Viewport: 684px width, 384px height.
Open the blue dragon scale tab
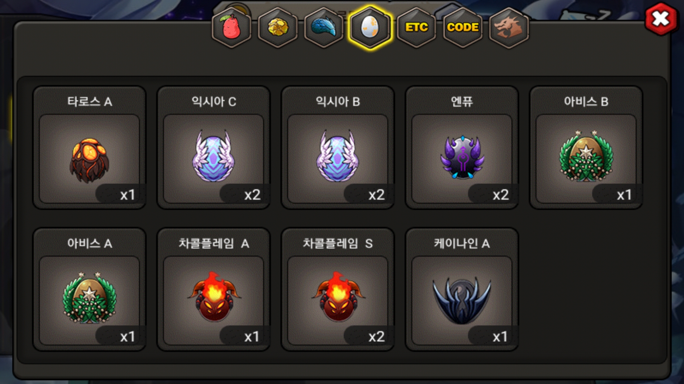coord(324,27)
